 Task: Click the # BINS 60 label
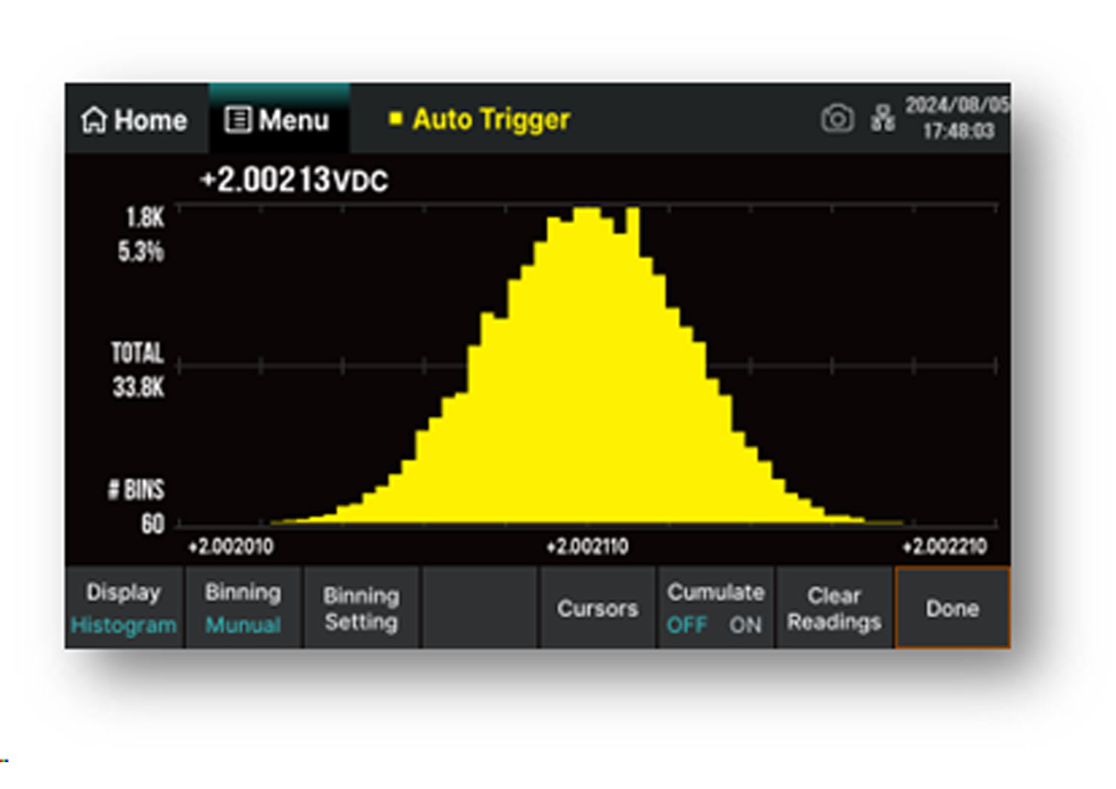(137, 506)
